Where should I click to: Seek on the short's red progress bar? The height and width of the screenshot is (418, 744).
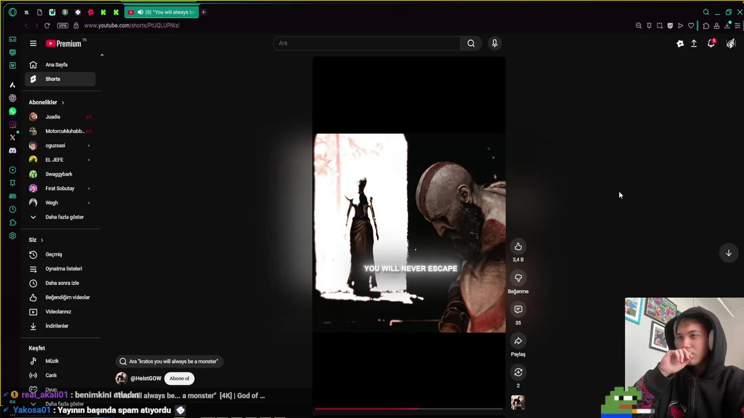(x=410, y=409)
